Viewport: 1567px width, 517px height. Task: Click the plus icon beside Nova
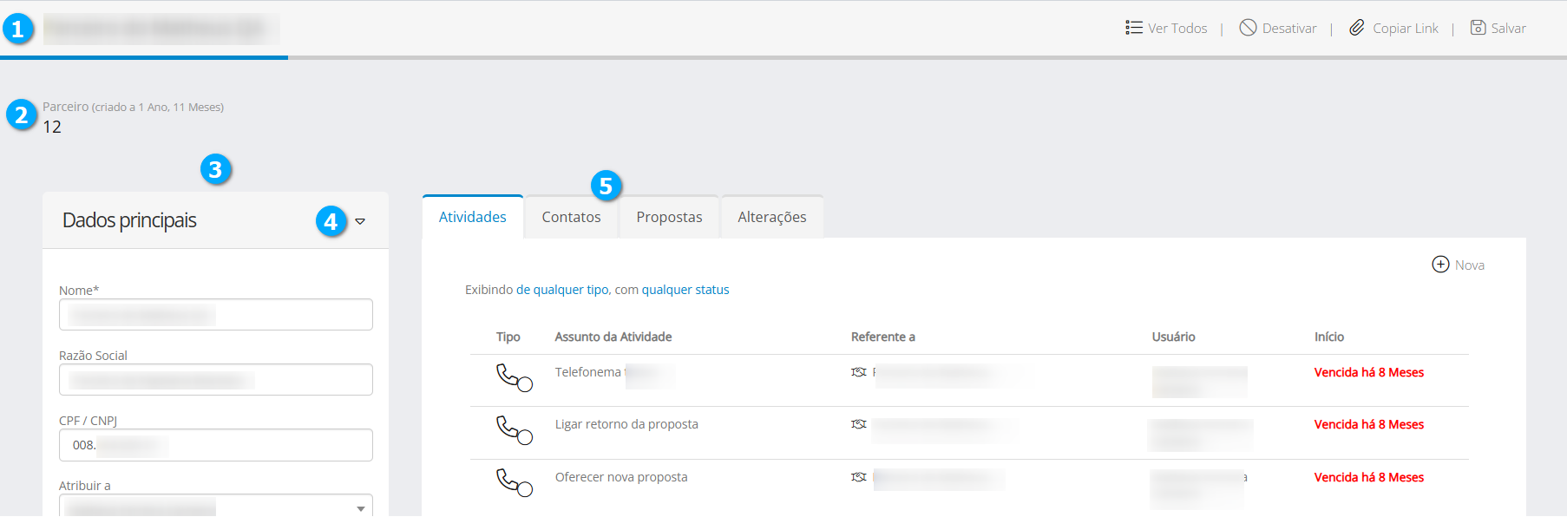pos(1440,265)
